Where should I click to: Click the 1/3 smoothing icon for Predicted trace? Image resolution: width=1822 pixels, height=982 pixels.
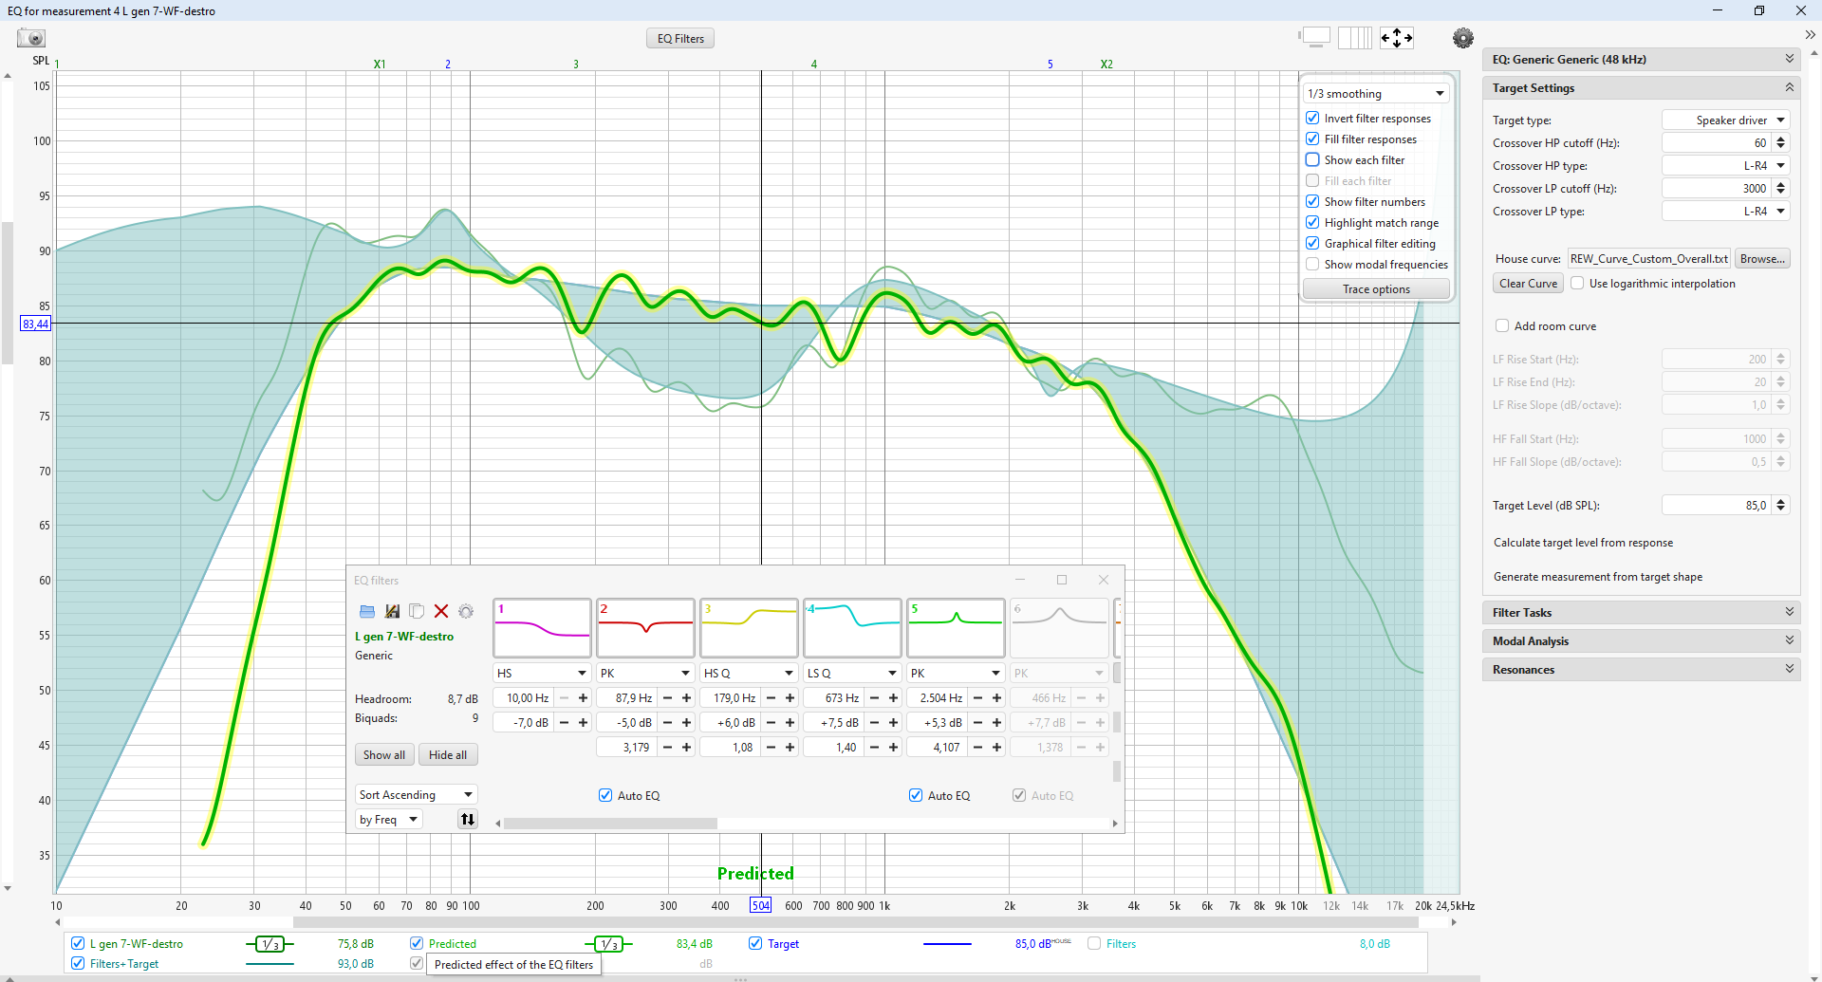point(608,944)
